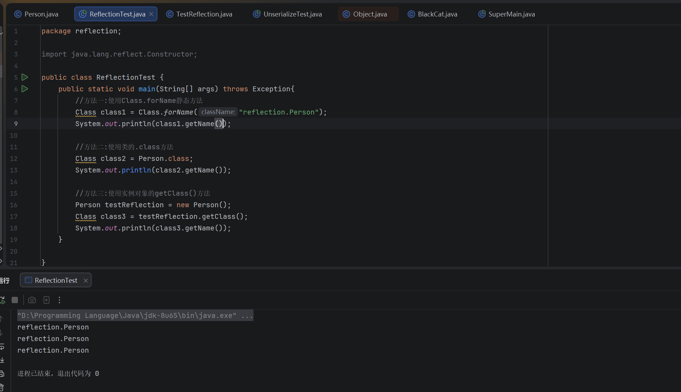Click the className parameter hint in forName
681x392 pixels.
[x=218, y=112]
